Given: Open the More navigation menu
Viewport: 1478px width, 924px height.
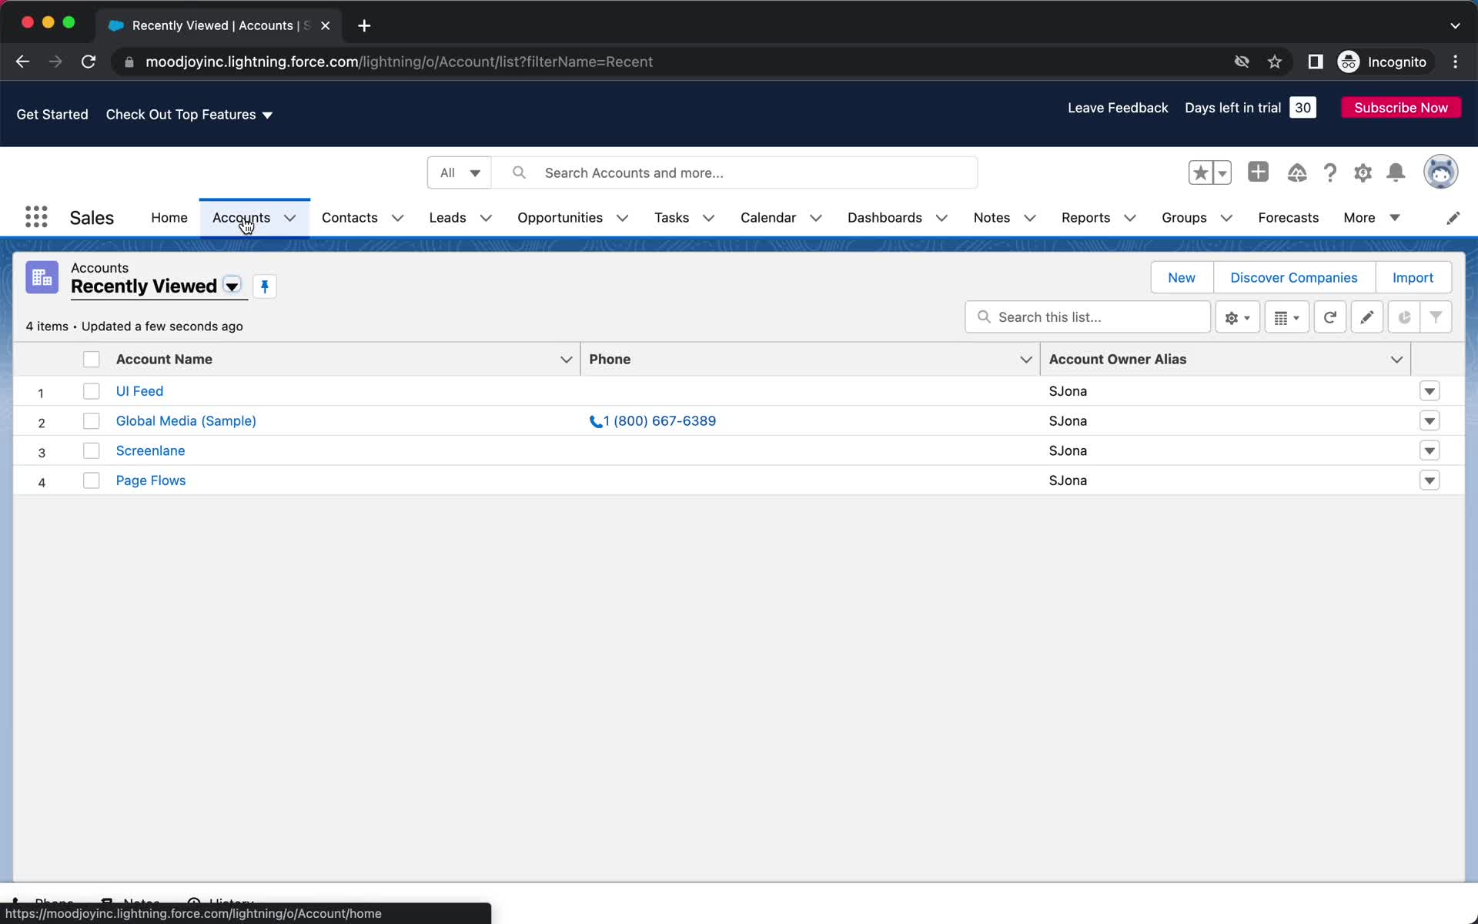Looking at the screenshot, I should (1371, 218).
